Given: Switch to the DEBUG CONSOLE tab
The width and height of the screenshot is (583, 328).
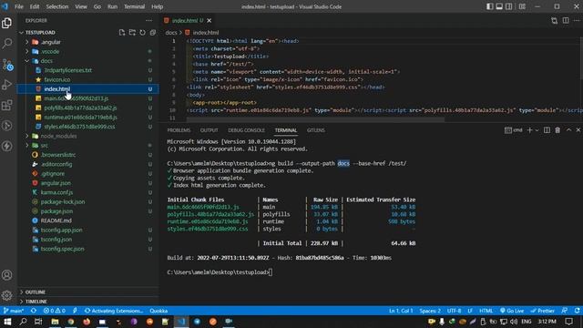Looking at the screenshot, I should click(x=246, y=130).
